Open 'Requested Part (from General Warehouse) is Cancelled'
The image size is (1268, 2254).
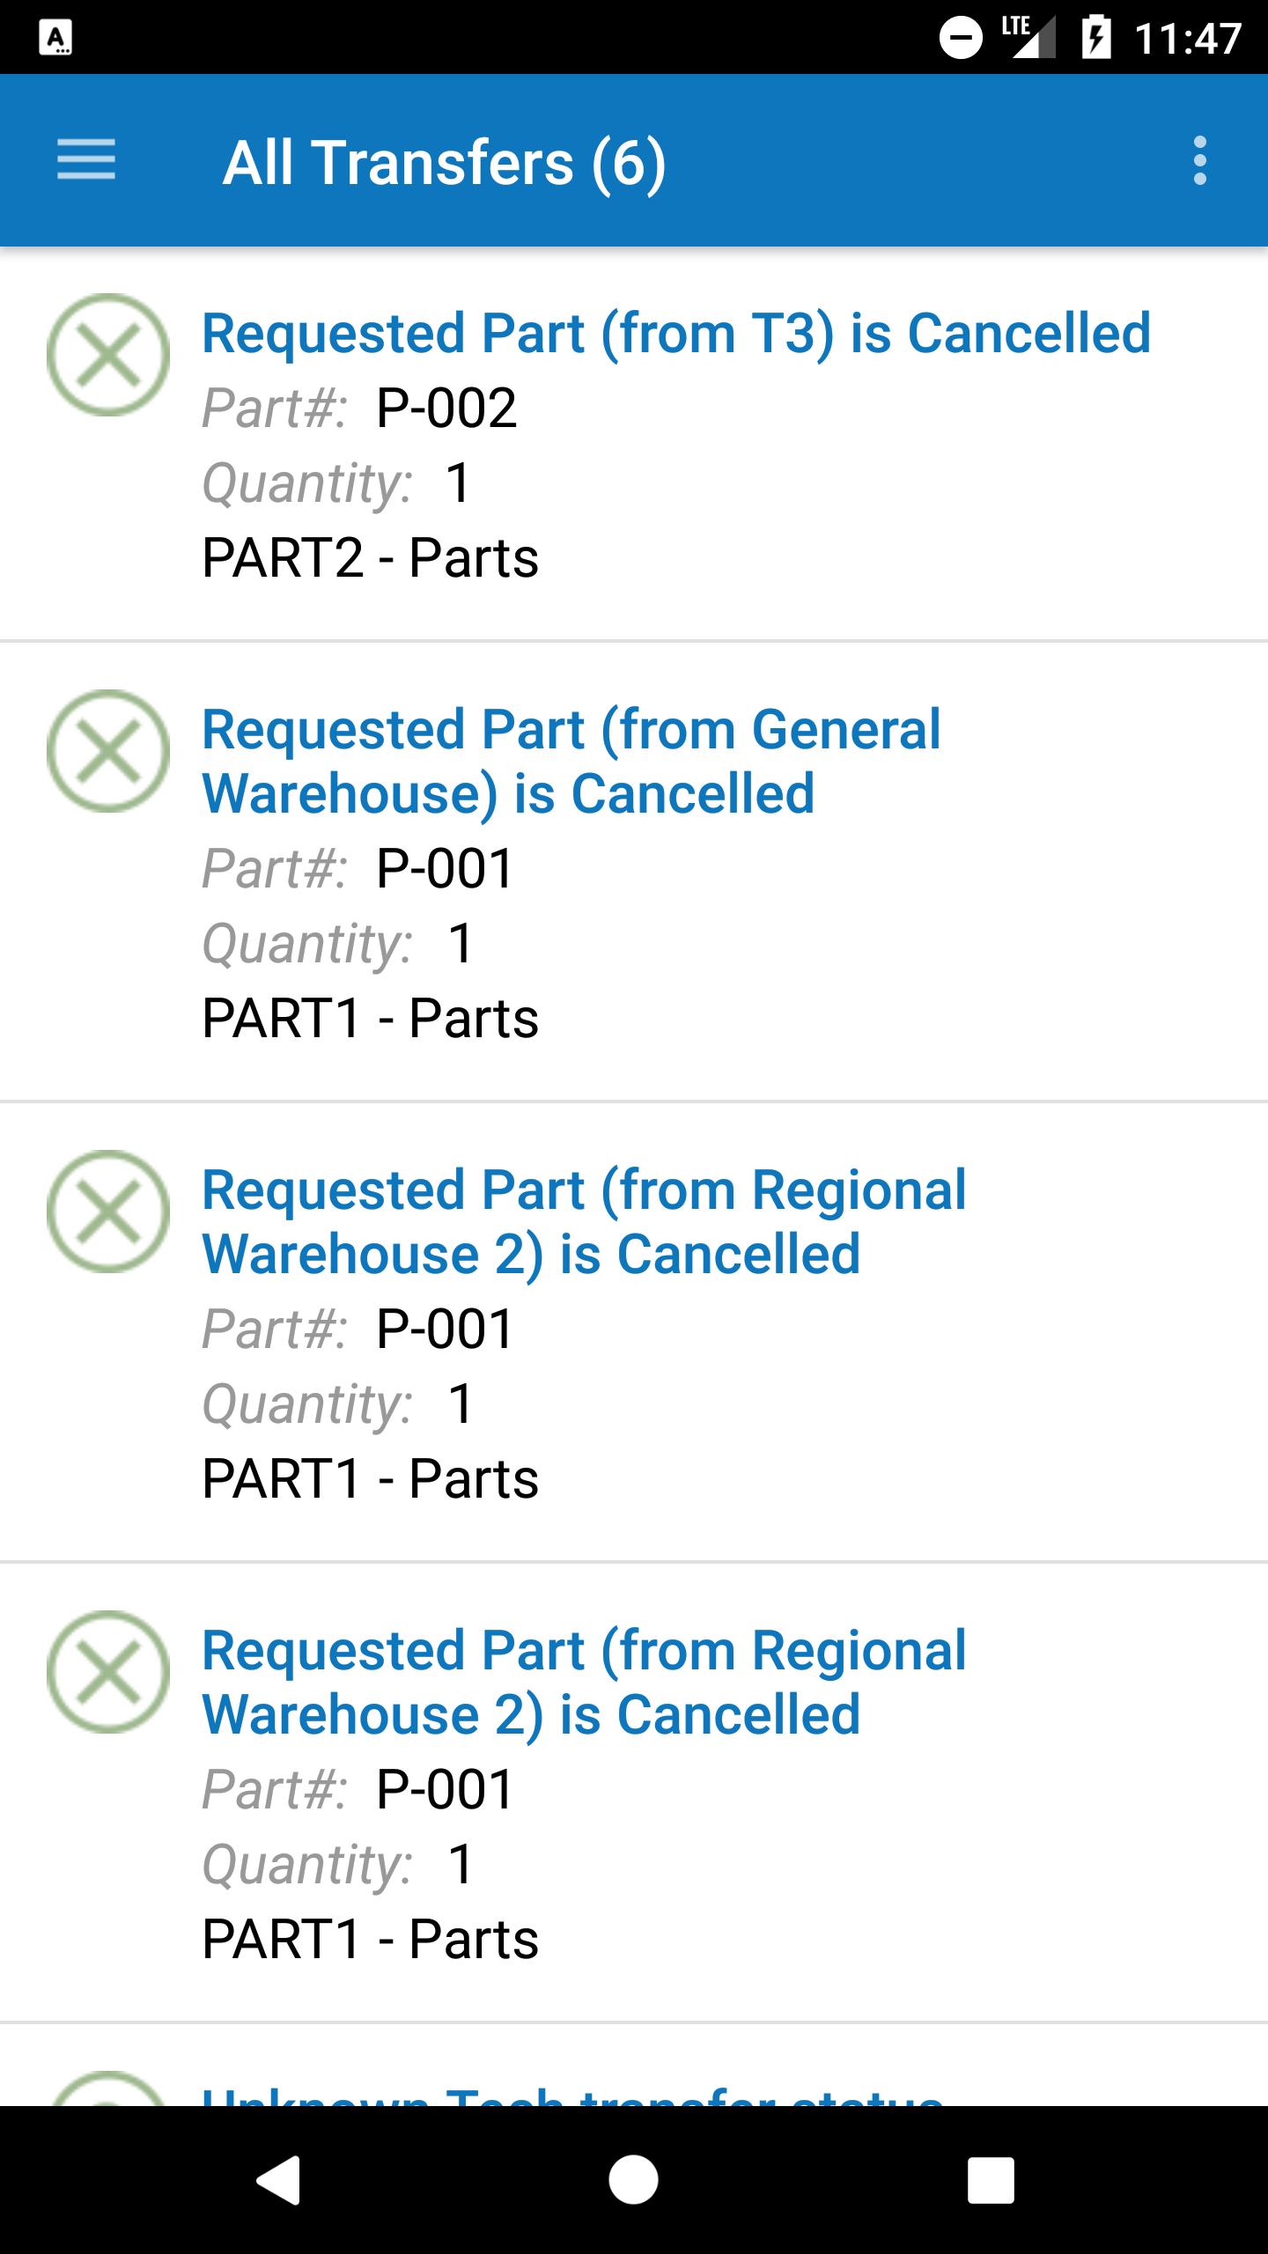click(571, 762)
